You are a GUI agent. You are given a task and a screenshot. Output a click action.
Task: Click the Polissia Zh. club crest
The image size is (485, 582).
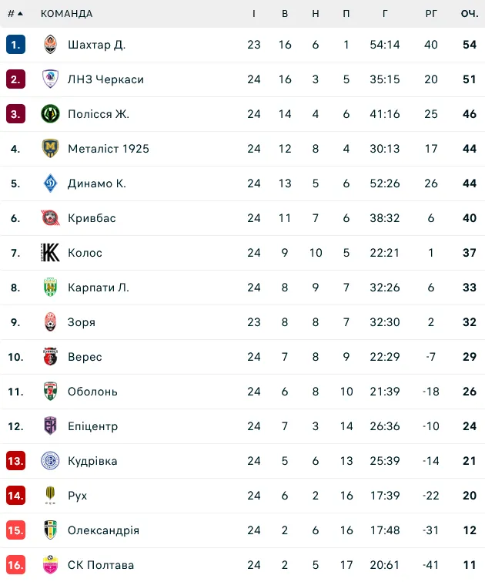(50, 114)
